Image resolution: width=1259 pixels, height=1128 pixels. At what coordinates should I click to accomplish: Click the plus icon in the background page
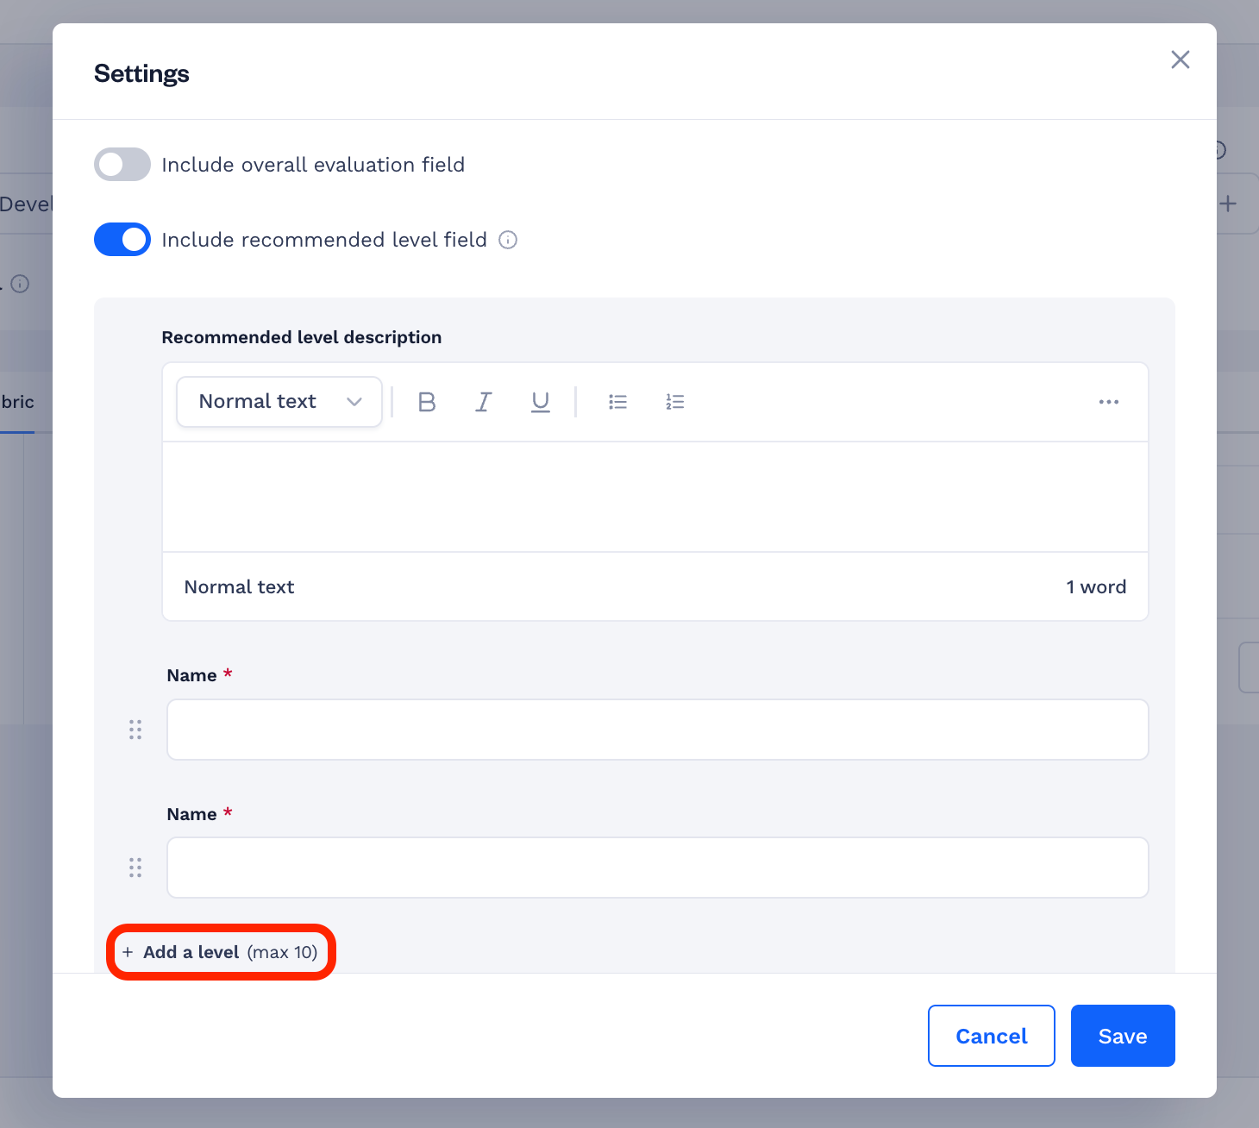[x=1228, y=204]
